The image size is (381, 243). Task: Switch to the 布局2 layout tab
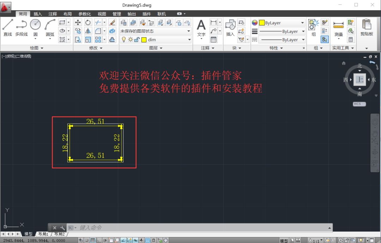click(x=59, y=234)
